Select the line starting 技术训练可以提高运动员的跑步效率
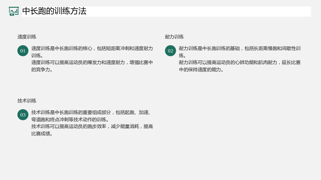The image size is (321, 180). pos(92,126)
